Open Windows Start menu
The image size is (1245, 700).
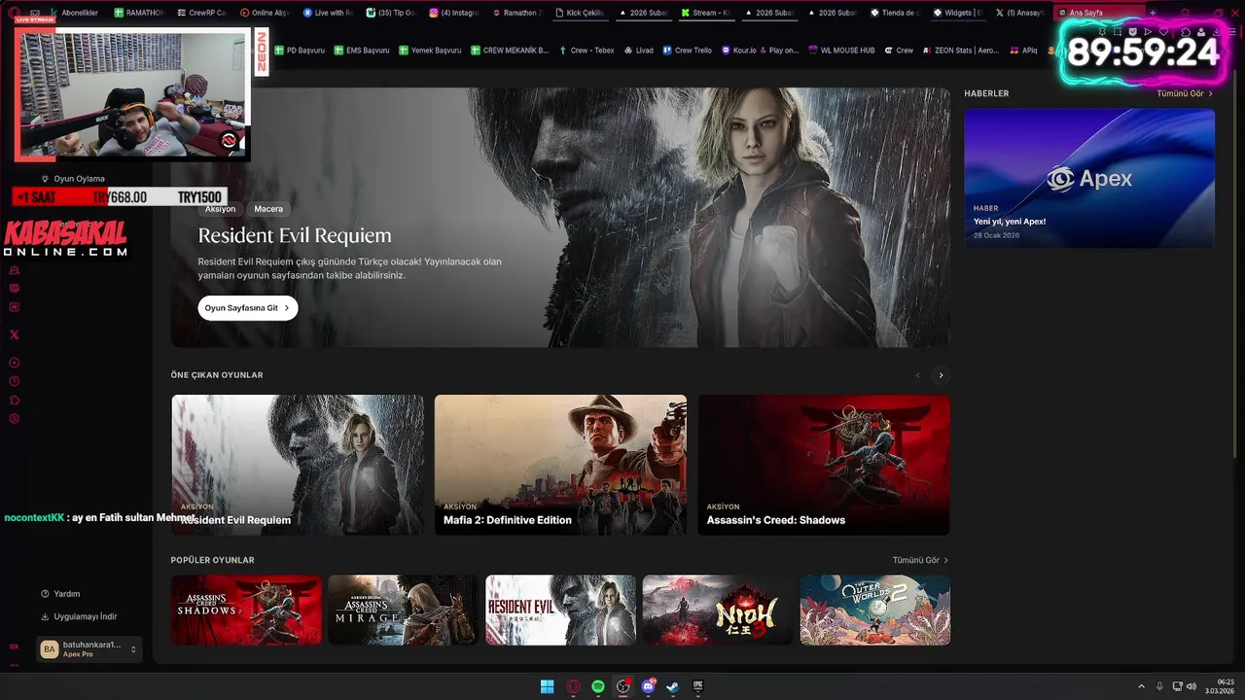pyautogui.click(x=548, y=686)
